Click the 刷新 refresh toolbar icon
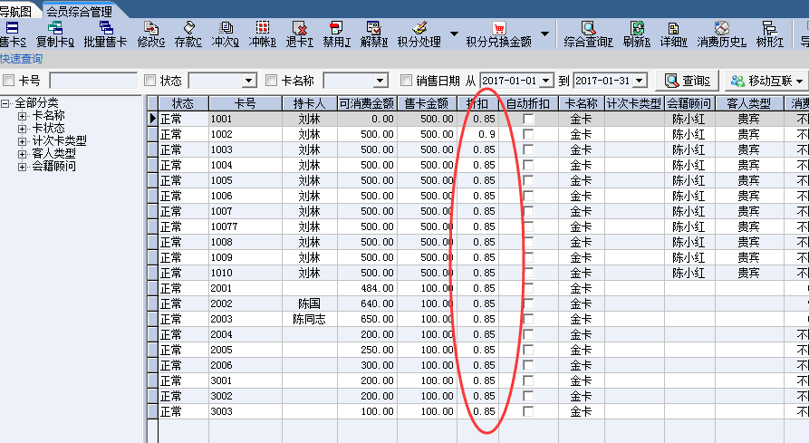 [638, 34]
